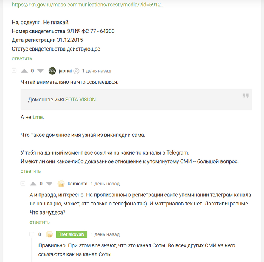Open TretiakovaN's green username badge
The width and height of the screenshot is (264, 262).
point(72,234)
